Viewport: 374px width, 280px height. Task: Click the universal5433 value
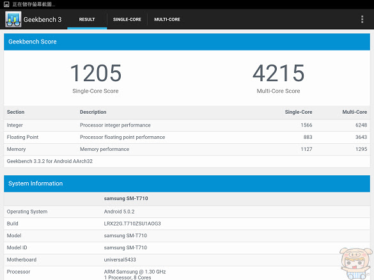[120, 260]
